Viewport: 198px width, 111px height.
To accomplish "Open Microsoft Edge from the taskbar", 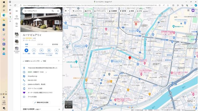I will [4, 15].
